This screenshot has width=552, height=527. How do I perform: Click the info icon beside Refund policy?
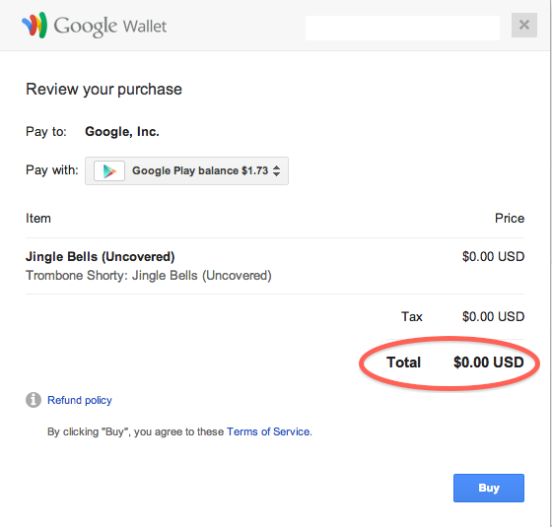(34, 400)
